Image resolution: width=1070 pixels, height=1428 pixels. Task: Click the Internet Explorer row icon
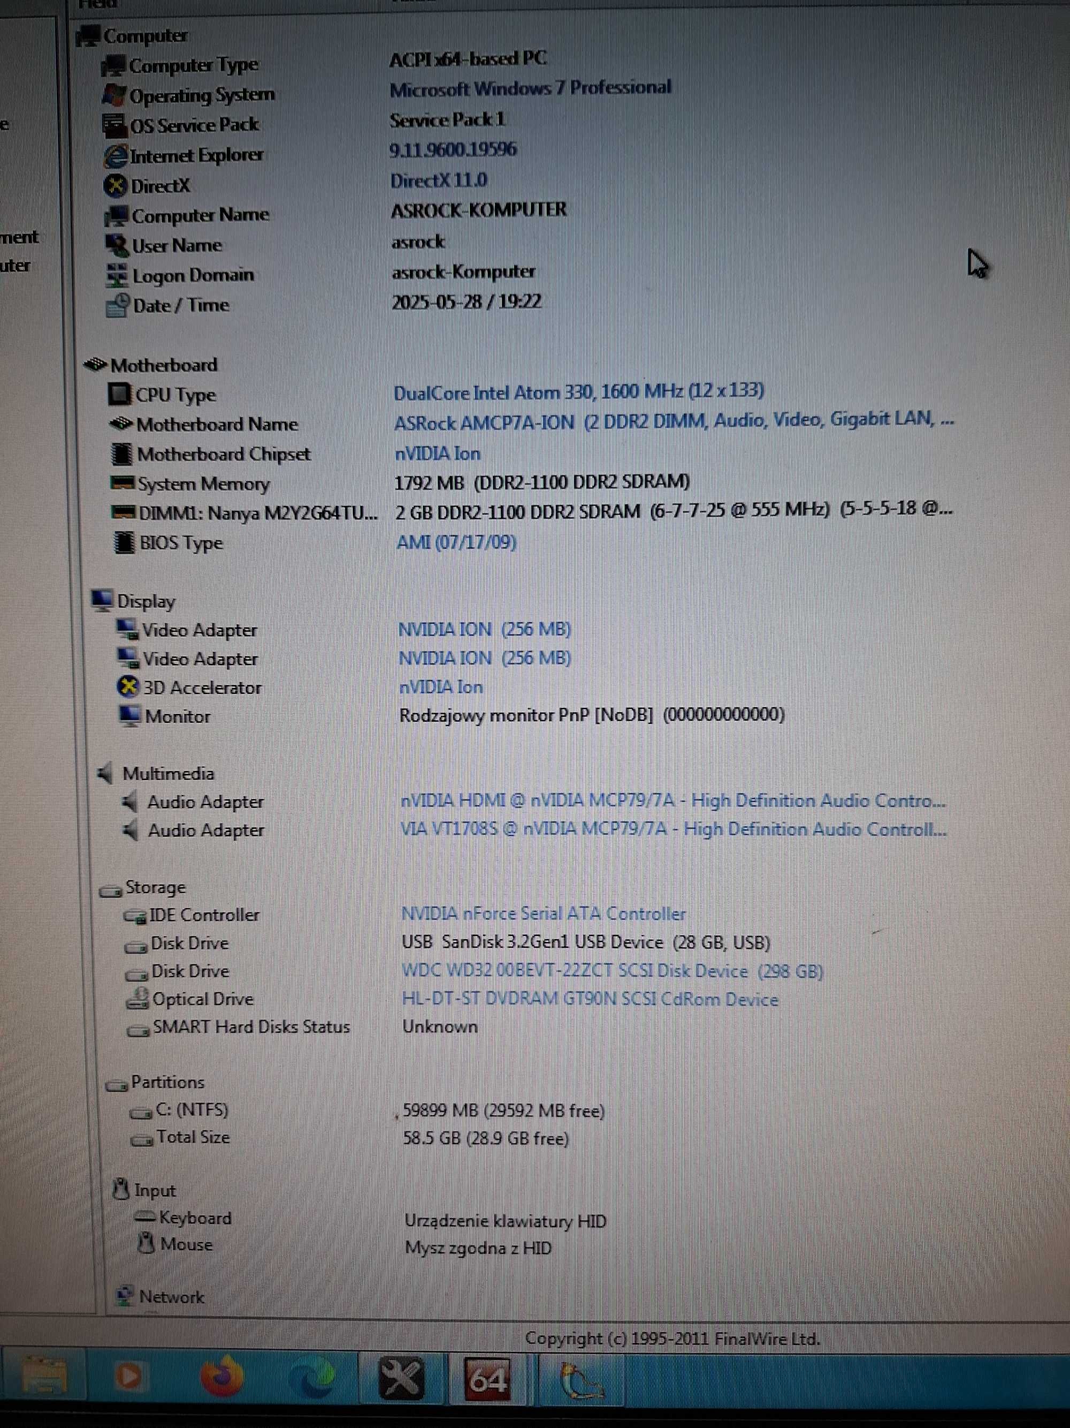point(116,156)
